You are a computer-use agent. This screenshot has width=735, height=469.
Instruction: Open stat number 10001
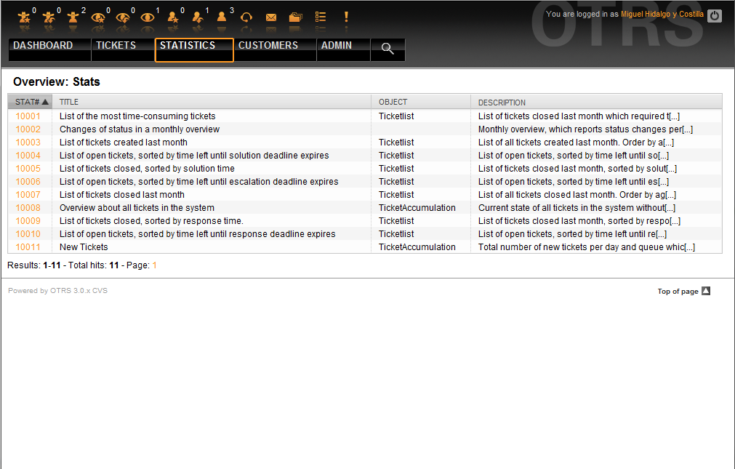click(28, 116)
